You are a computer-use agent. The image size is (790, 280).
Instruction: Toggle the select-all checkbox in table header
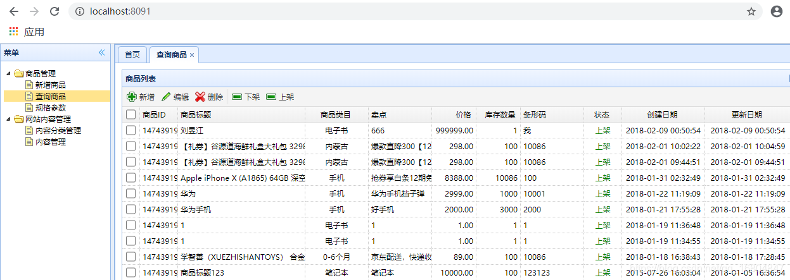(131, 114)
